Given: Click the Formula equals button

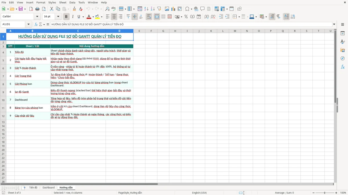Looking at the screenshot, I should point(48,25).
